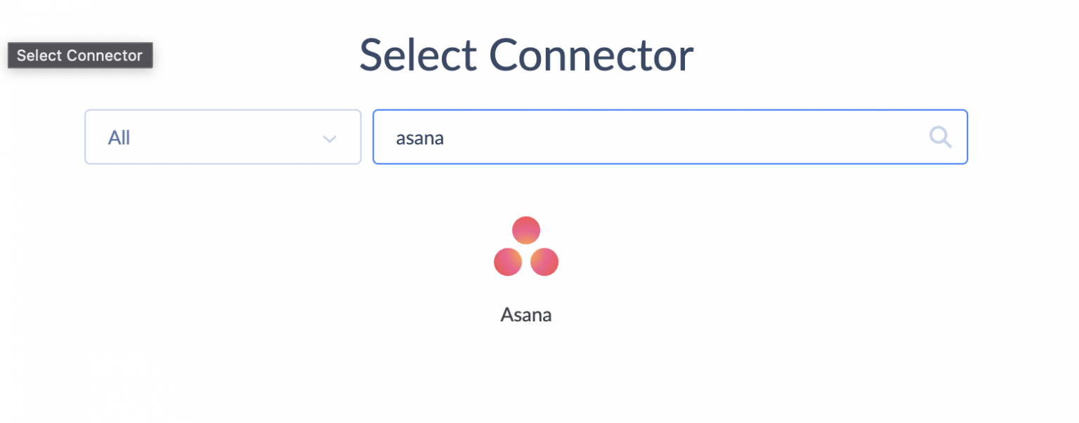Click the top circle of Asana logo
The width and height of the screenshot is (1079, 423).
(526, 230)
